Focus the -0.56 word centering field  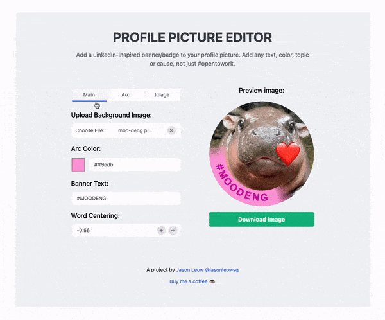pos(114,230)
